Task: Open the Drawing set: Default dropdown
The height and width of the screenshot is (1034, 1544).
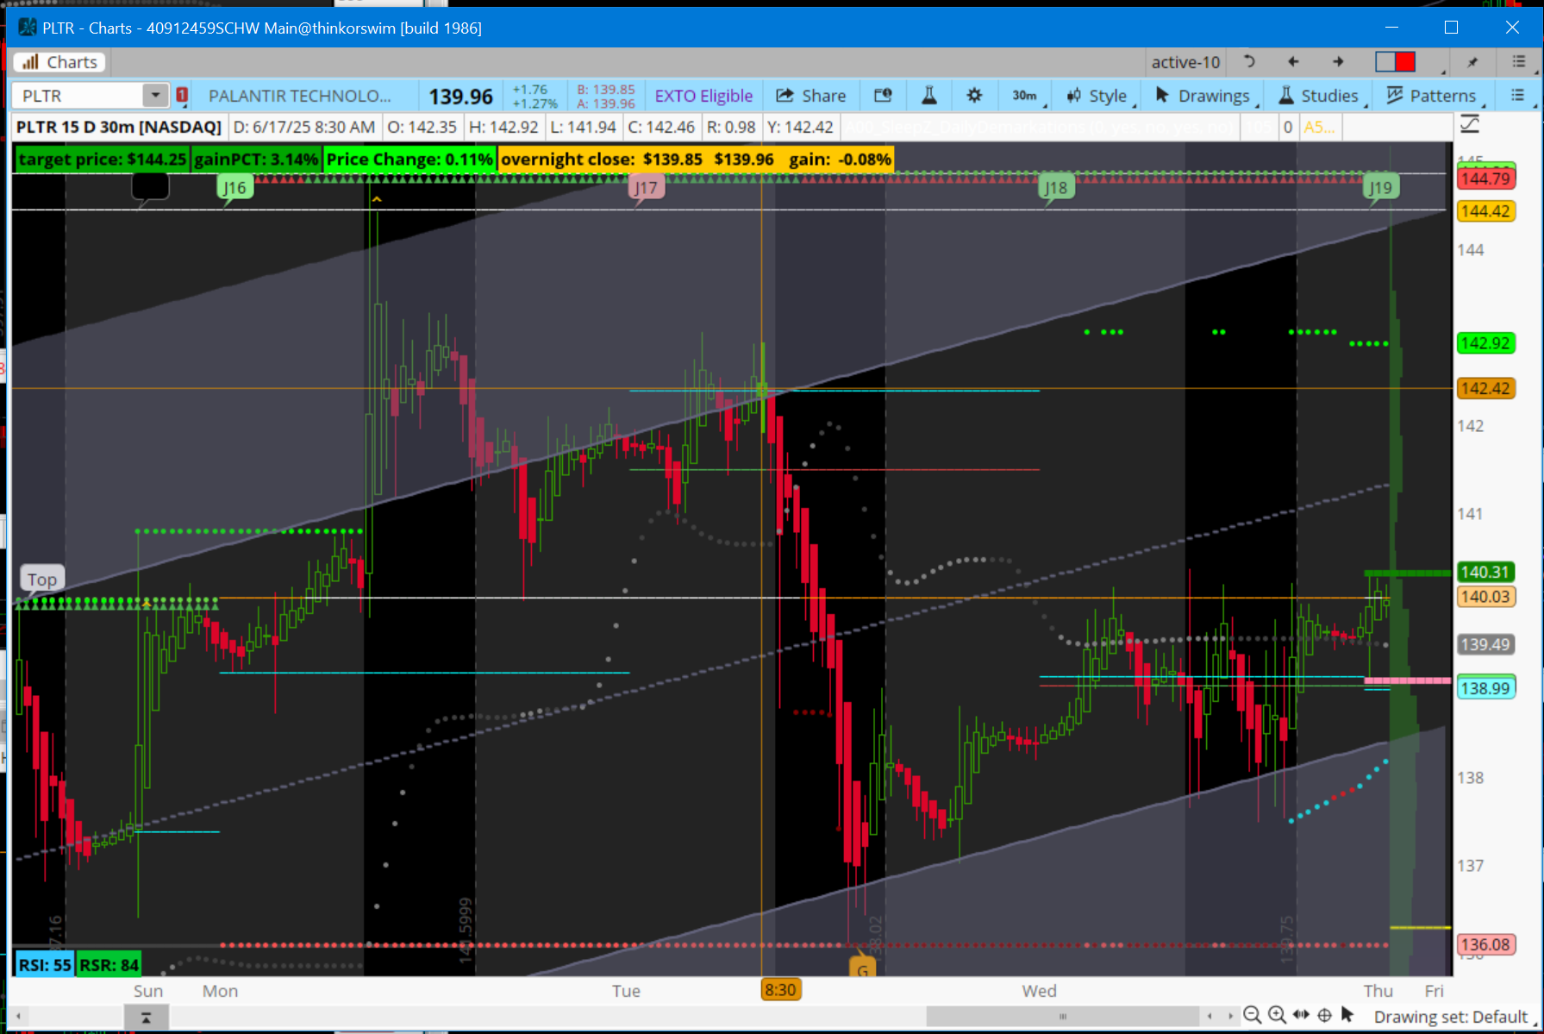Action: (x=1453, y=1017)
